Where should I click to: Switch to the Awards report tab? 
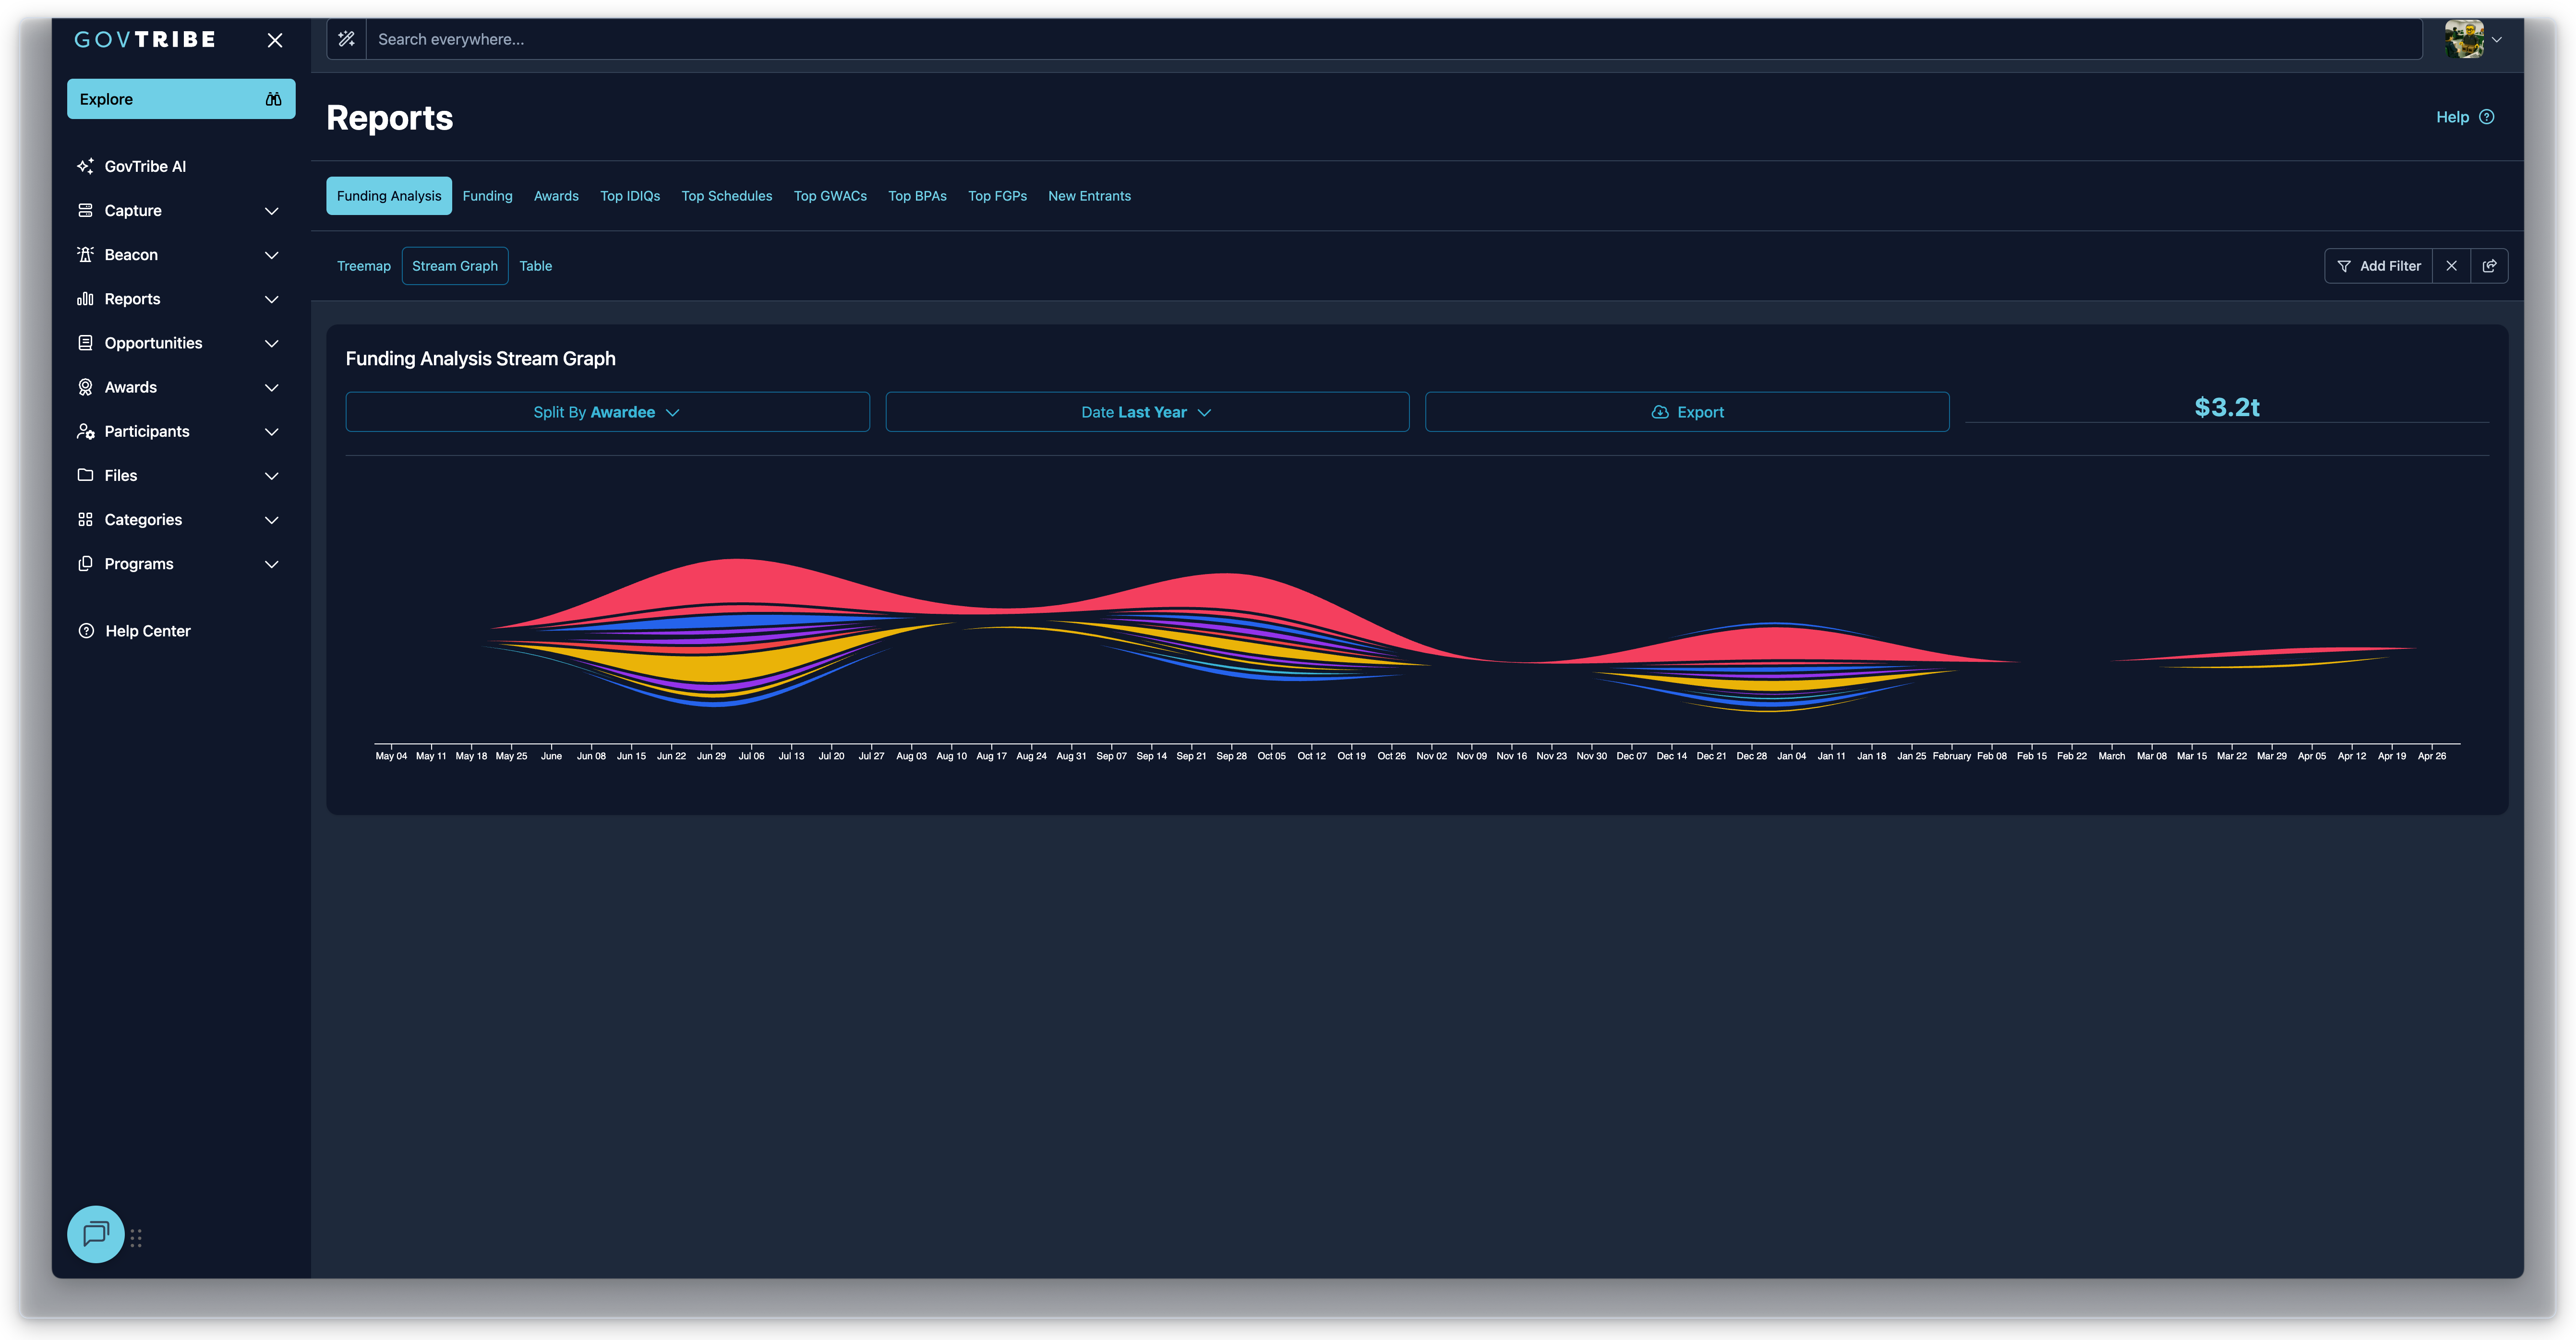click(x=556, y=196)
